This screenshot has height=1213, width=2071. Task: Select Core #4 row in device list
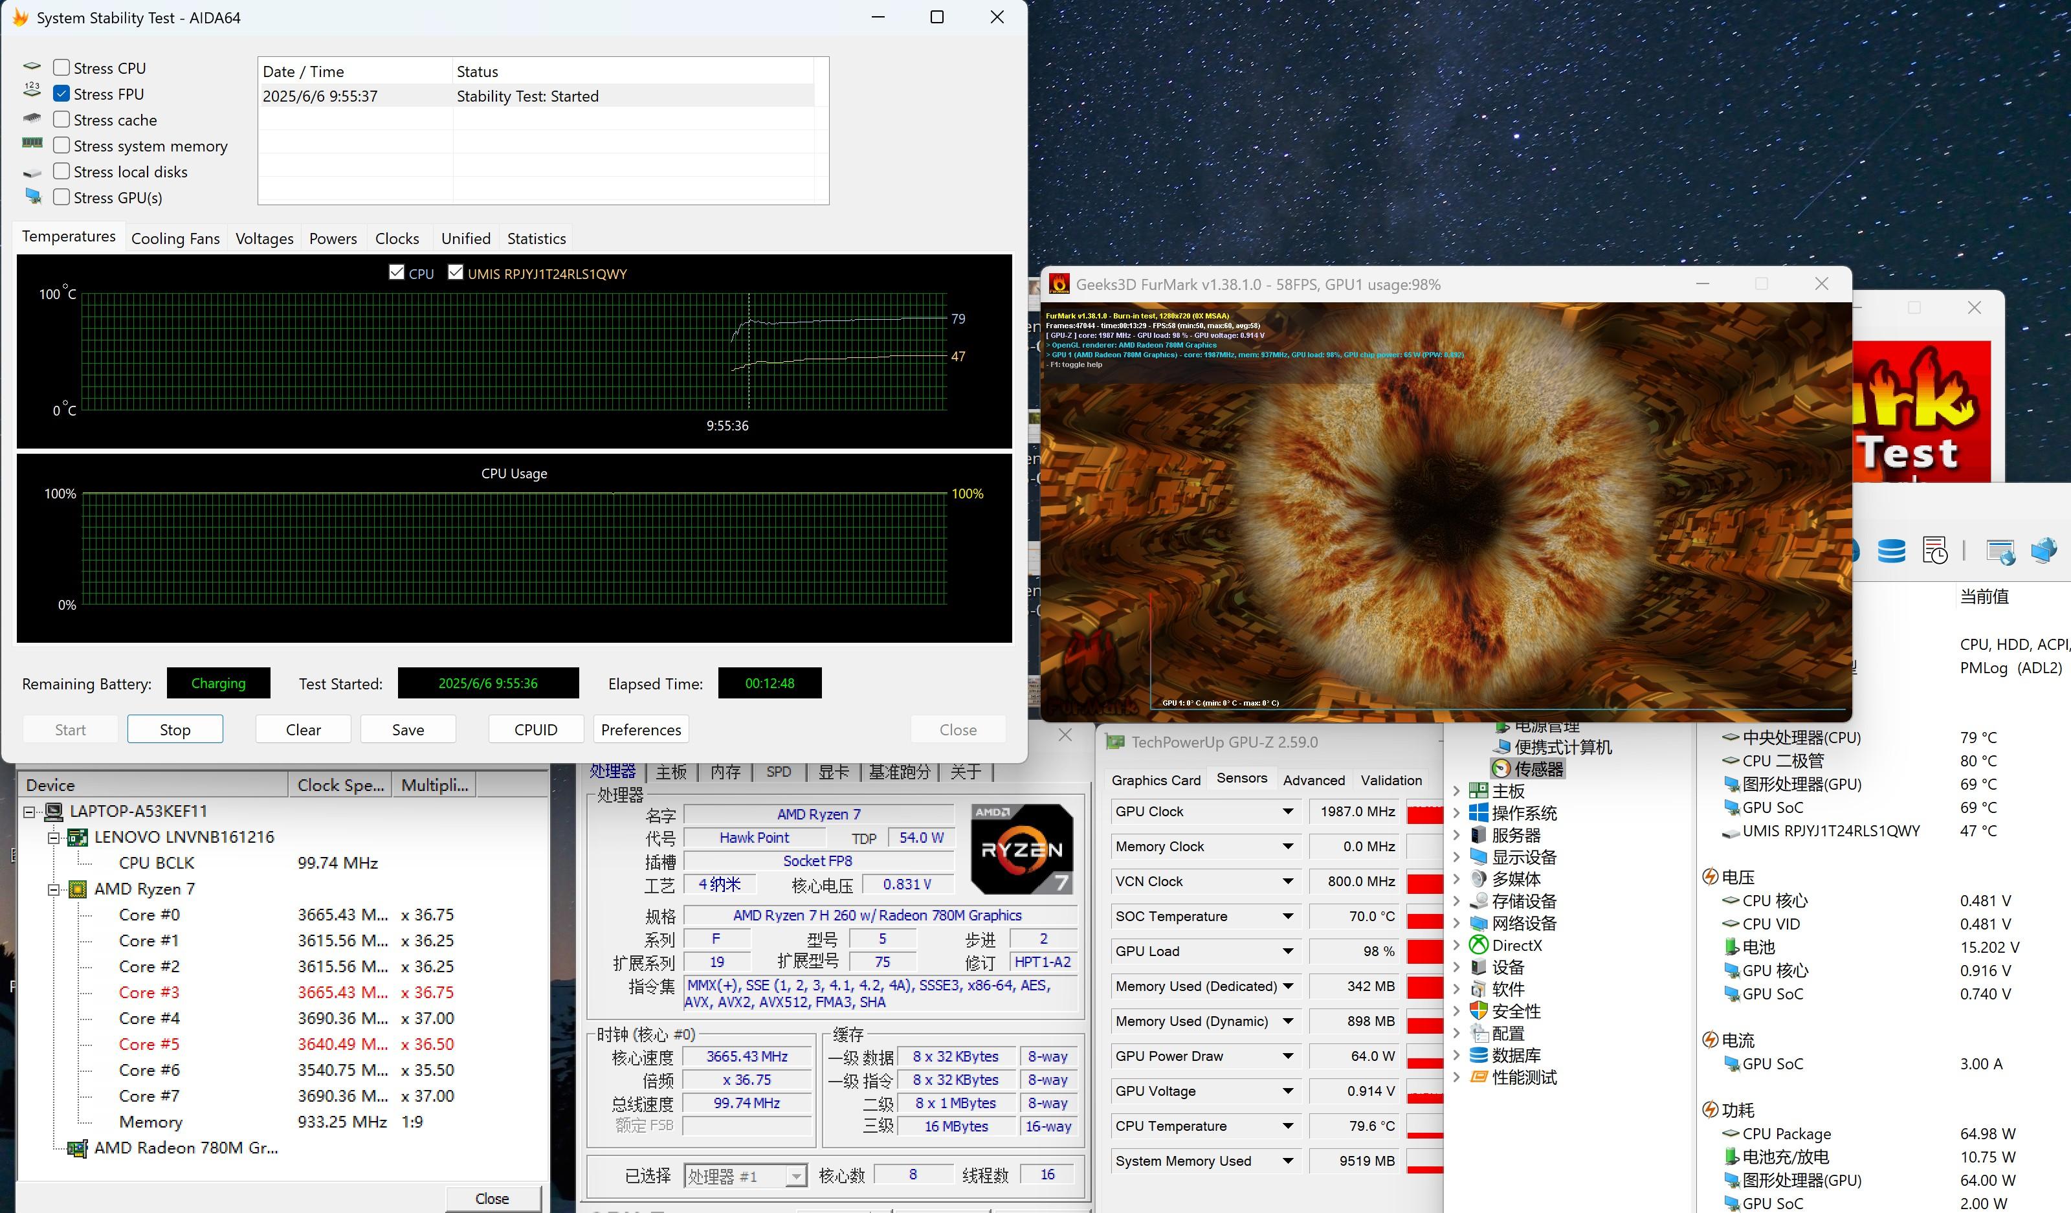point(149,1018)
